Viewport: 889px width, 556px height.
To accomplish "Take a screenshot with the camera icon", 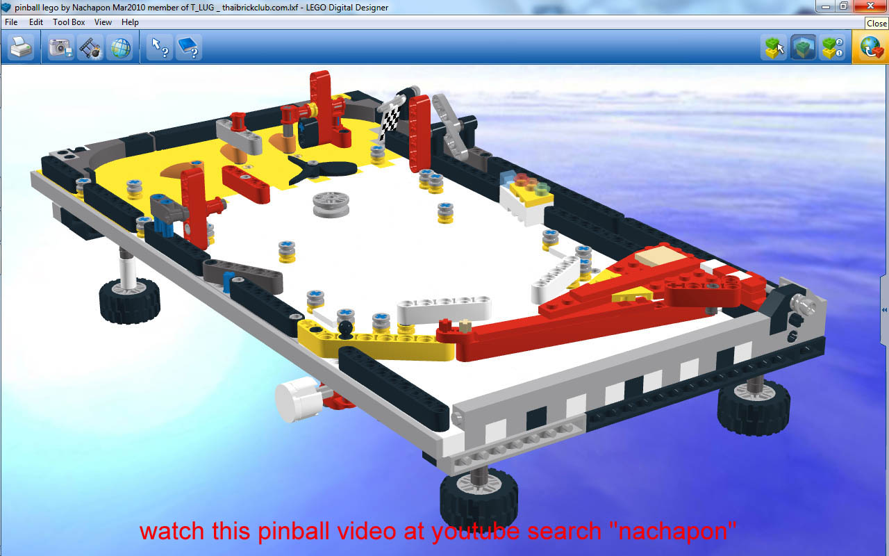I will [x=60, y=47].
